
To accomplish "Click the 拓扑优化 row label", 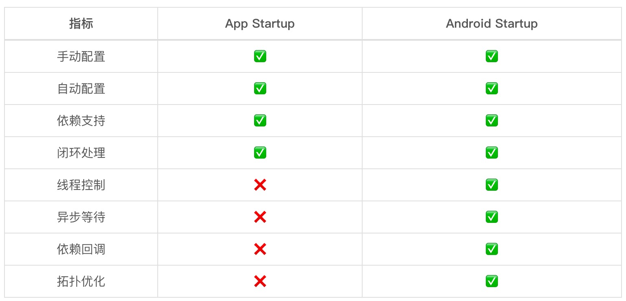I will [x=81, y=281].
